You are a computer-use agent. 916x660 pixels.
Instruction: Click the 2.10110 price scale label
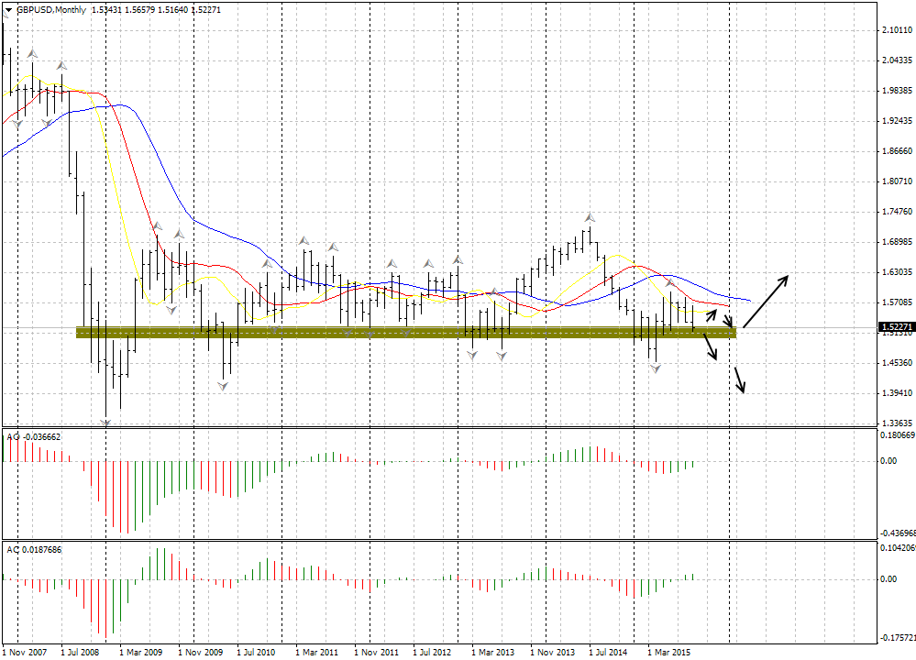coord(895,30)
